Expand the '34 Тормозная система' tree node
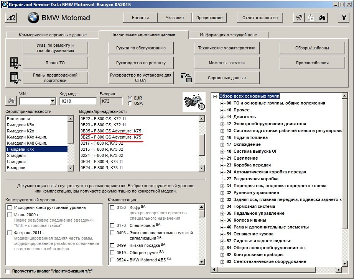Image resolution: width=354 pixels, height=279 pixels. click(x=222, y=206)
